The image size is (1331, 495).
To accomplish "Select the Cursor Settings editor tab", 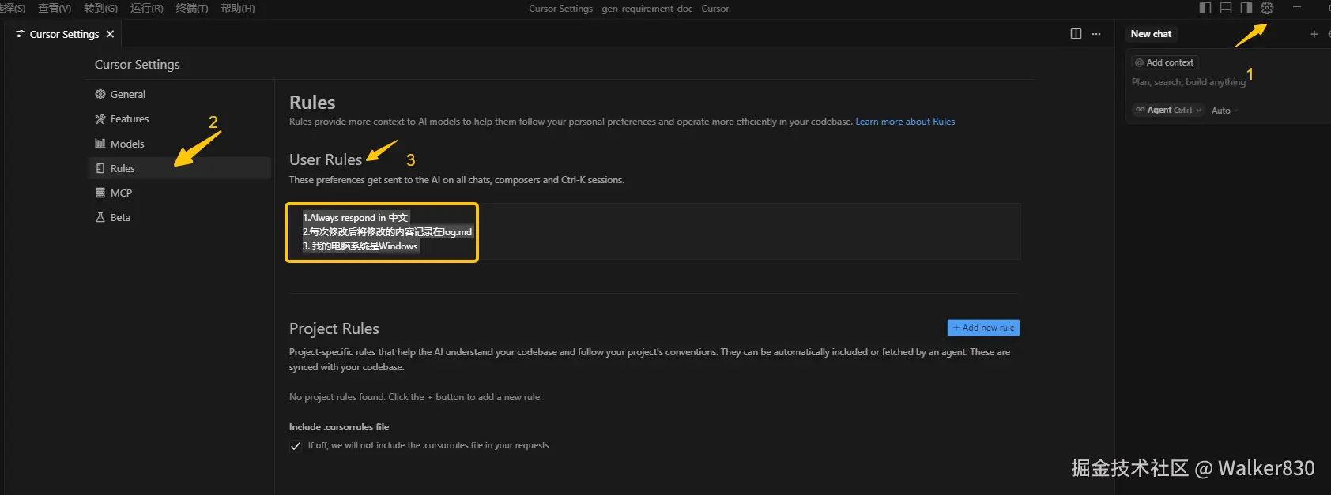I will click(x=64, y=34).
